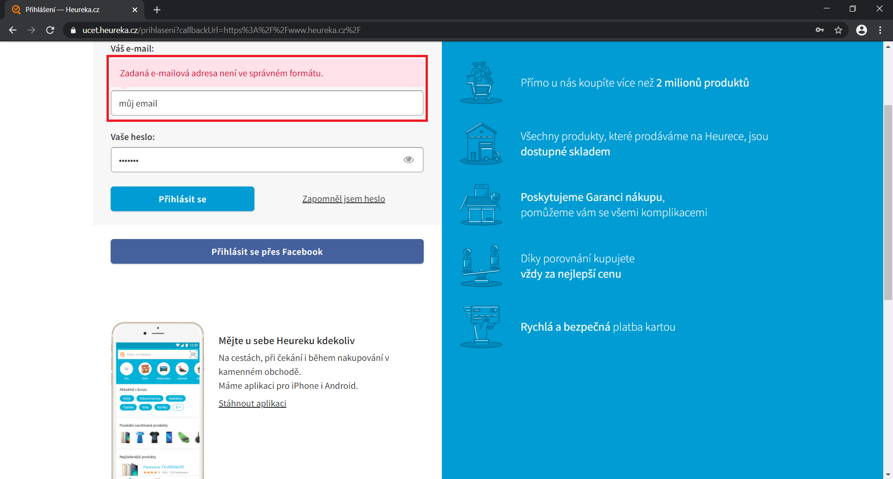Screen dimensions: 893x479
Task: Click 'vždy za nejlepší cenu' text
Action: pos(571,274)
